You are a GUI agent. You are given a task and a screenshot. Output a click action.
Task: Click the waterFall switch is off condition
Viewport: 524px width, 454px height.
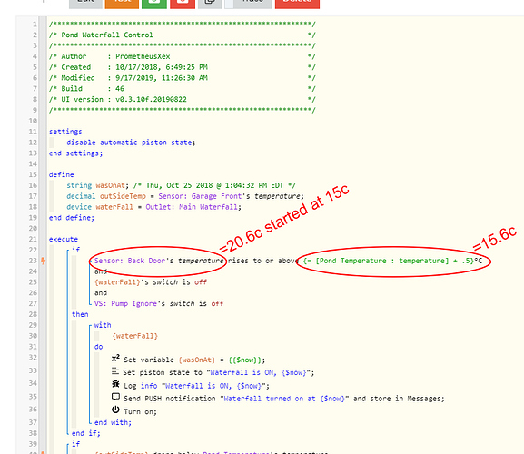coord(151,282)
